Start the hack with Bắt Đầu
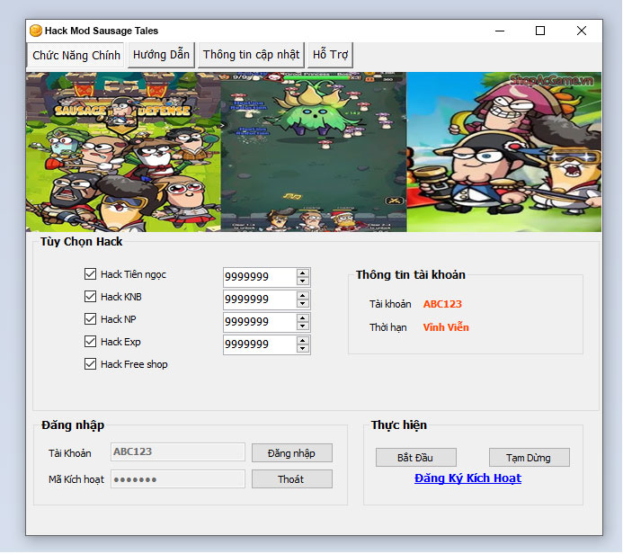 pyautogui.click(x=416, y=458)
